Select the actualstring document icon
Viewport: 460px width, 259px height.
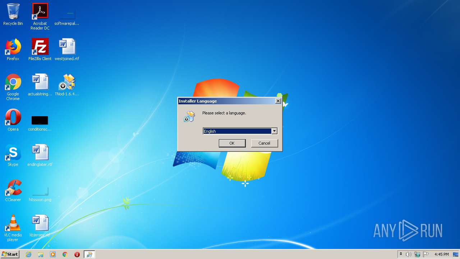(40, 85)
